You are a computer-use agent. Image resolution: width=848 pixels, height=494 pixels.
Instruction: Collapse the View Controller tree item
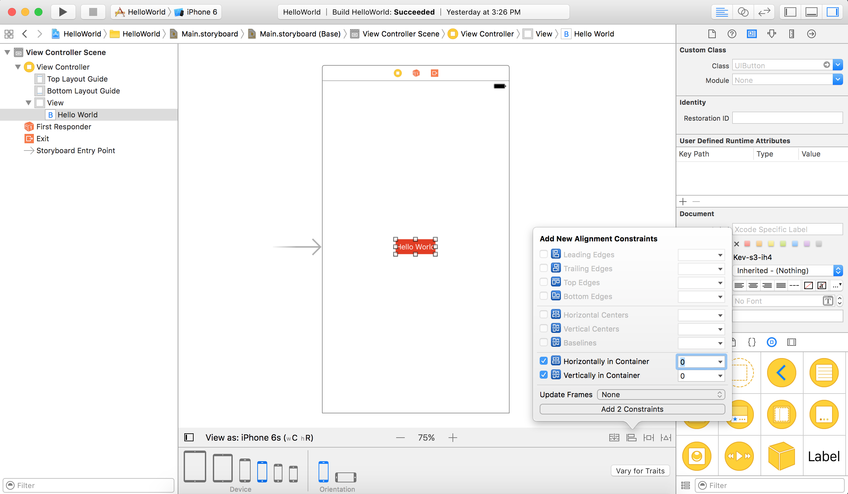coord(18,67)
